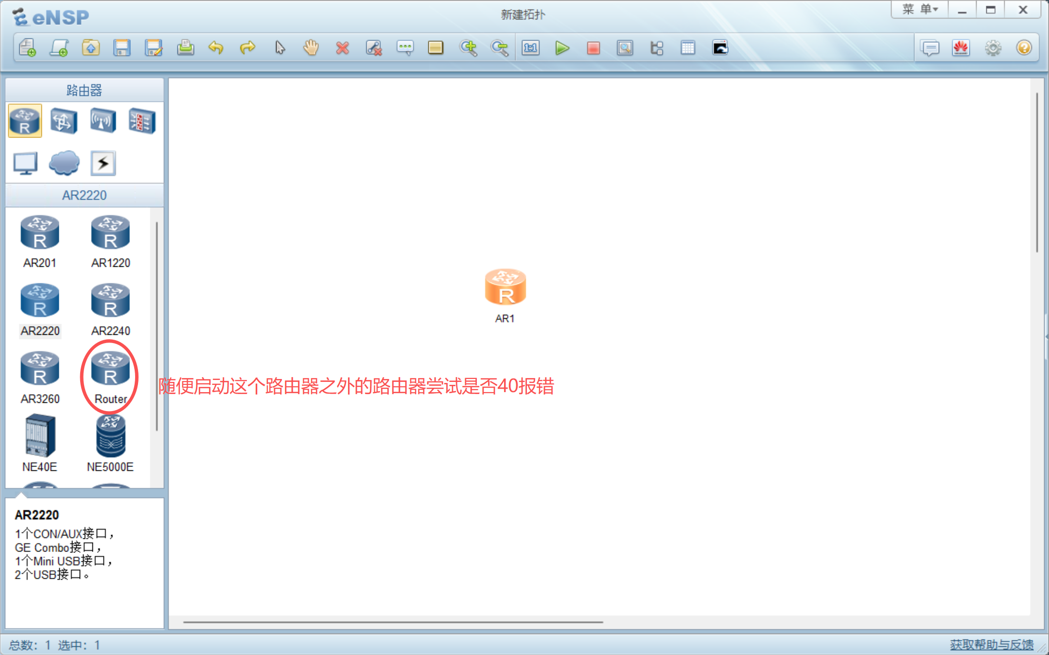
Task: Select the switch device category
Action: click(x=64, y=121)
